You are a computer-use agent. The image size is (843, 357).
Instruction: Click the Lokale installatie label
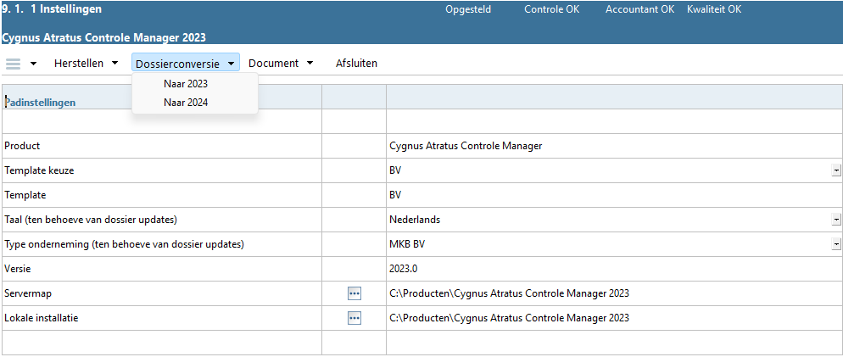click(42, 318)
